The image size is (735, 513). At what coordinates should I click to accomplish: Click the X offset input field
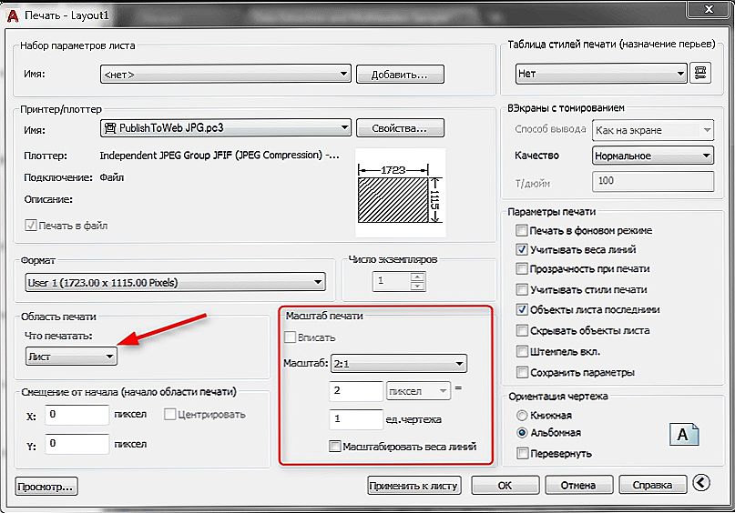(x=77, y=415)
